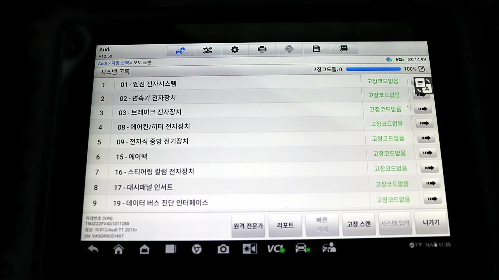Screen dimensions: 499x280
Task: Click the printer icon in toolbar
Action: pyautogui.click(x=262, y=49)
